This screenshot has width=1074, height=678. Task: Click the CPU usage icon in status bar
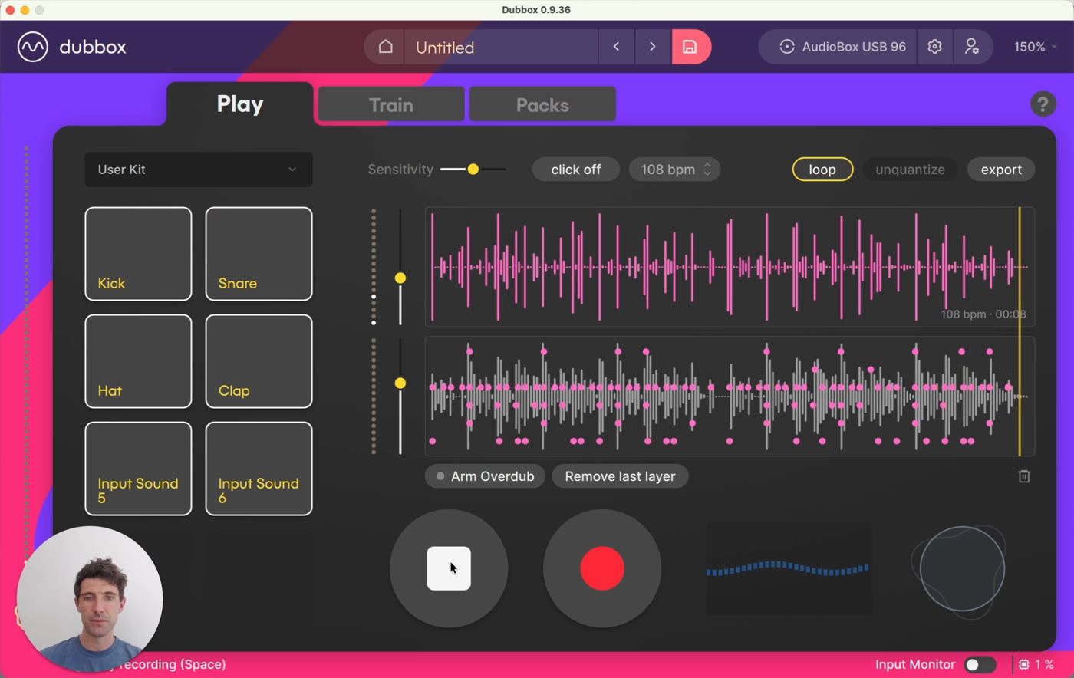tap(1024, 665)
